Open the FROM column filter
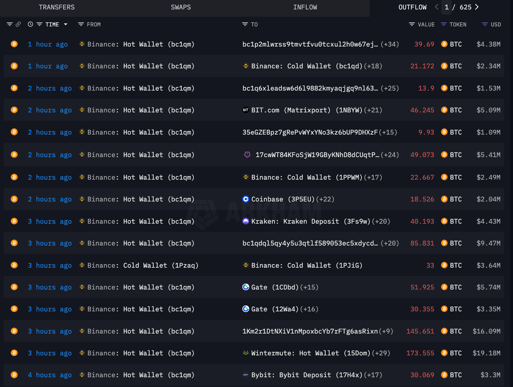Screen dimensions: 513x387 pos(81,24)
